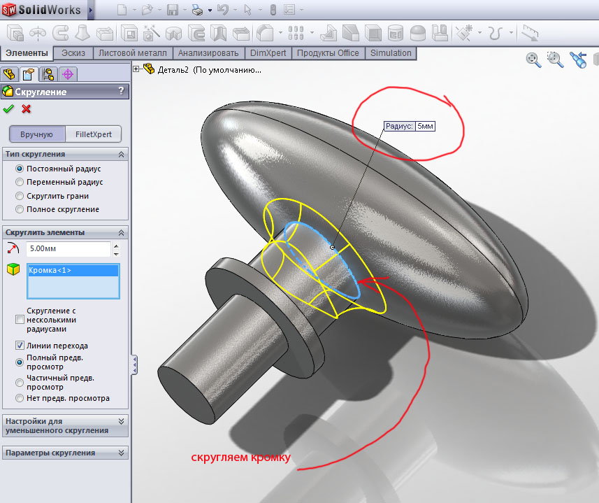Image resolution: width=599 pixels, height=503 pixels.
Task: Expand the Деталь2 tree node
Action: [136, 69]
